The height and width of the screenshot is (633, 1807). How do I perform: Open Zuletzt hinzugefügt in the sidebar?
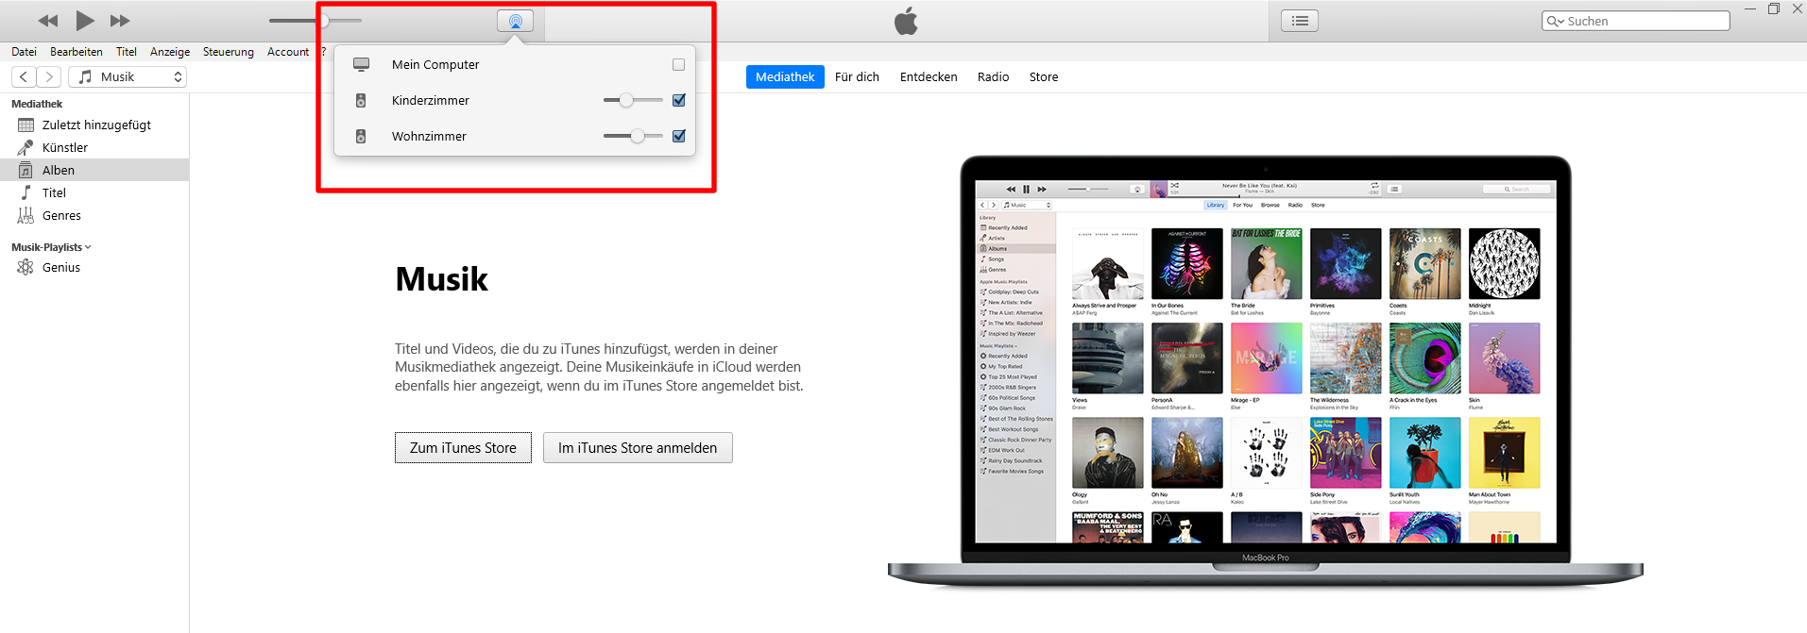coord(94,125)
